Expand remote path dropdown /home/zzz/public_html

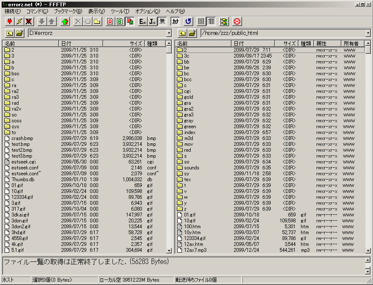368,33
